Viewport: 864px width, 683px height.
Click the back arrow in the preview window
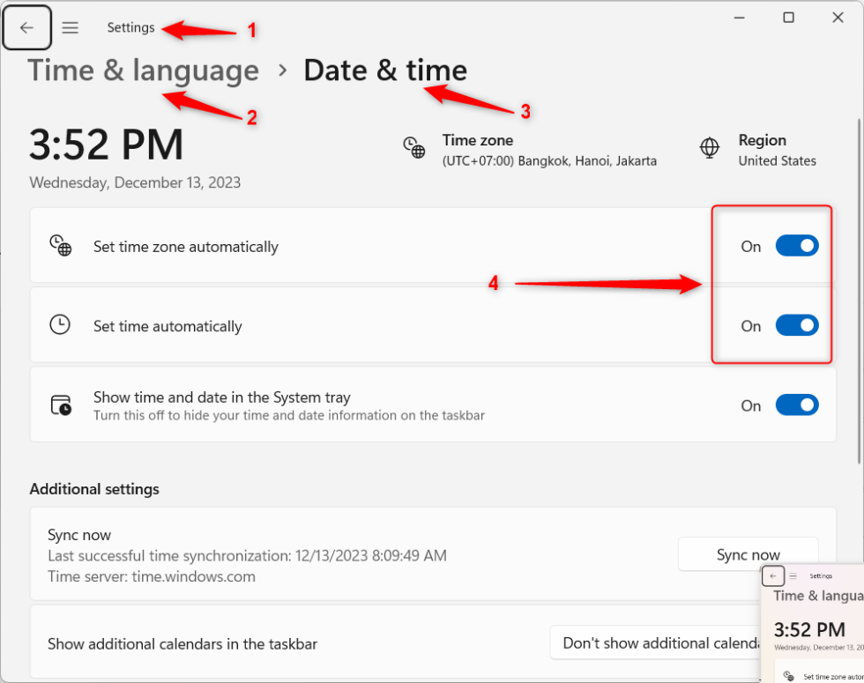click(773, 575)
